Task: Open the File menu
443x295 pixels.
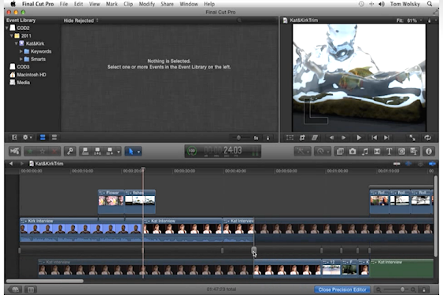Action: point(64,4)
